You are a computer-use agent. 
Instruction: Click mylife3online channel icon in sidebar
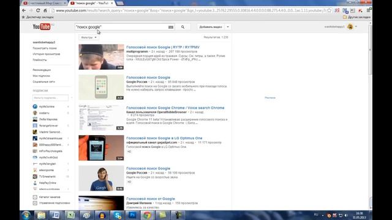[x=35, y=106]
